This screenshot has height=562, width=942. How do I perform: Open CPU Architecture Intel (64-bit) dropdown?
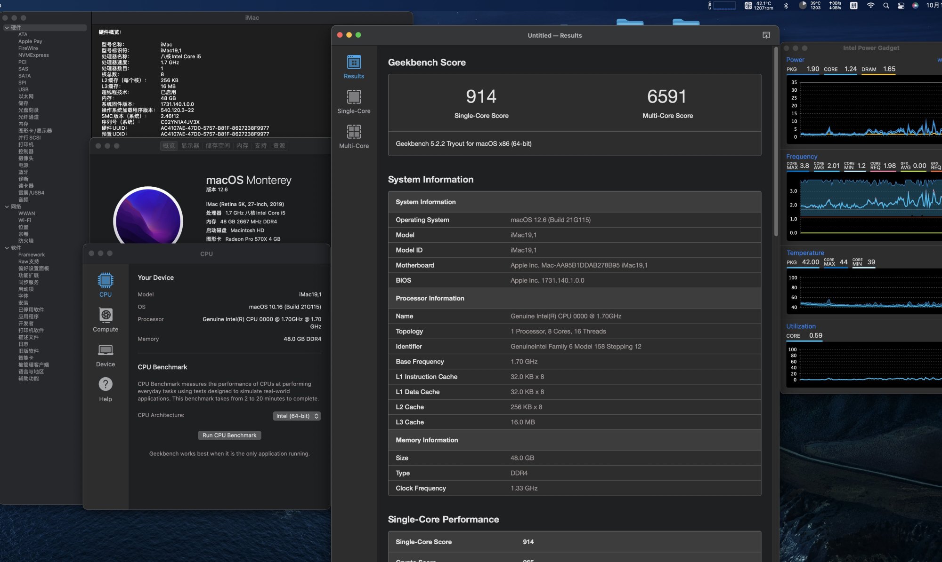[297, 416]
